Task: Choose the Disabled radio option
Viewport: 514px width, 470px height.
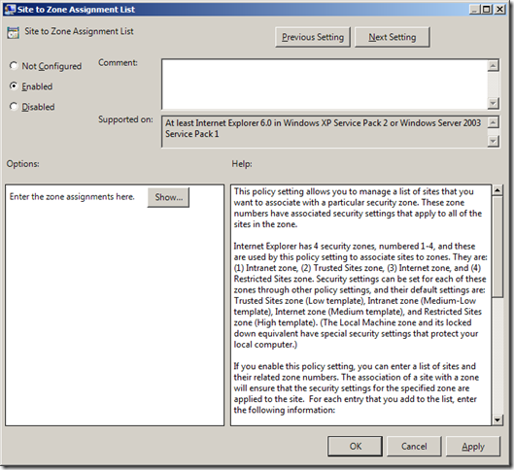Action: [x=14, y=107]
